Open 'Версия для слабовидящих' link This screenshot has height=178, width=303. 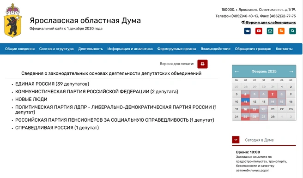coord(269,23)
